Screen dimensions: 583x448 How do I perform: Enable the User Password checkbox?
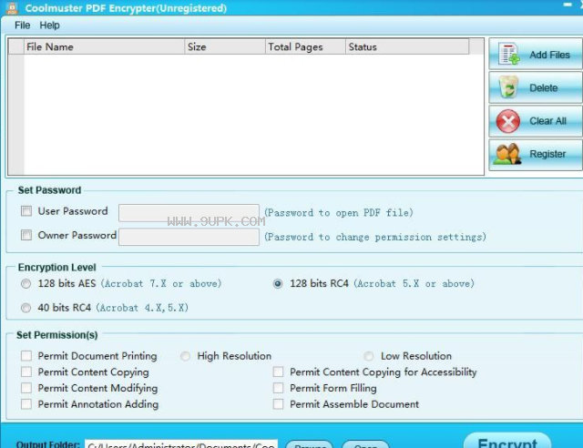26,211
